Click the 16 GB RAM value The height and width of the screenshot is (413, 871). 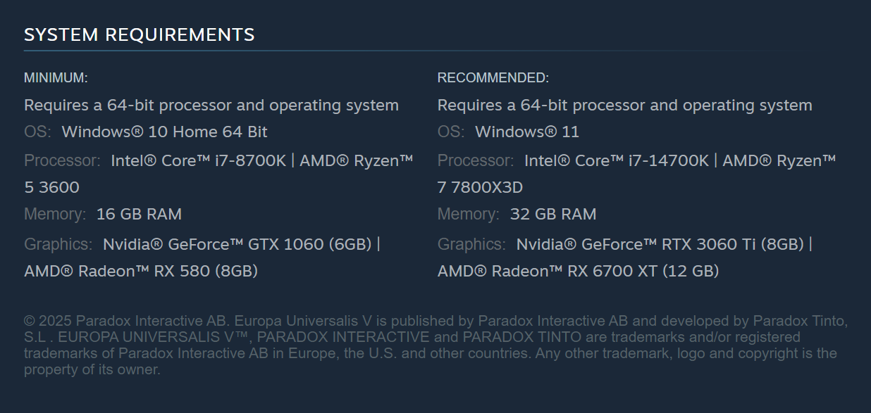coord(139,214)
